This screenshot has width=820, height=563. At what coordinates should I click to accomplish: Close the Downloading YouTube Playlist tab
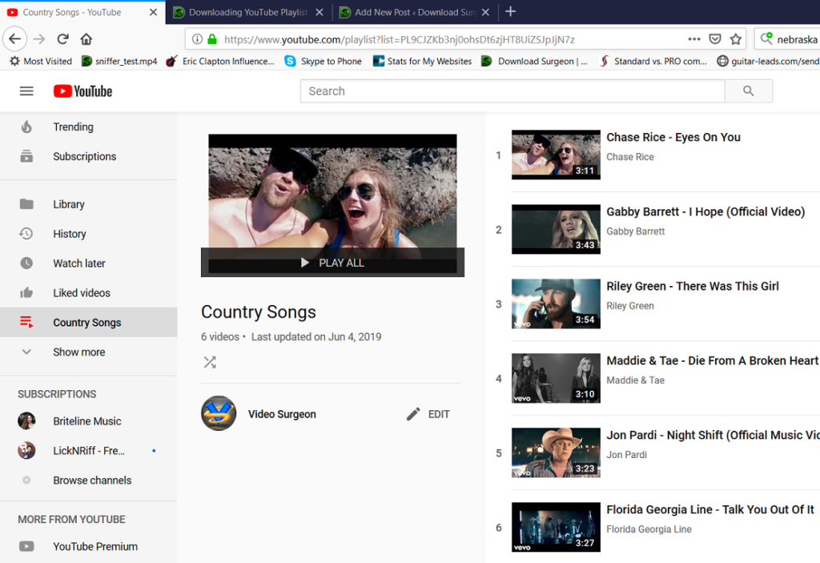319,12
